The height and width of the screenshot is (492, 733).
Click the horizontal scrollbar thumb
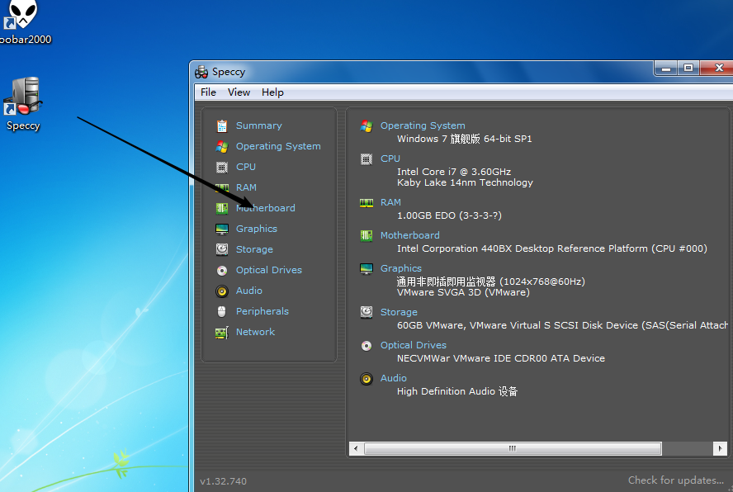coord(513,448)
